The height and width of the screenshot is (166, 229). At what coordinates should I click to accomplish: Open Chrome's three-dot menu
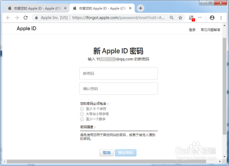click(221, 18)
